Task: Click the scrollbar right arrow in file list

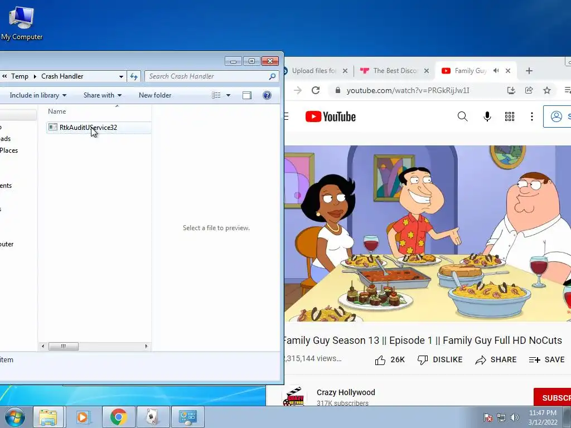Action: [x=147, y=346]
